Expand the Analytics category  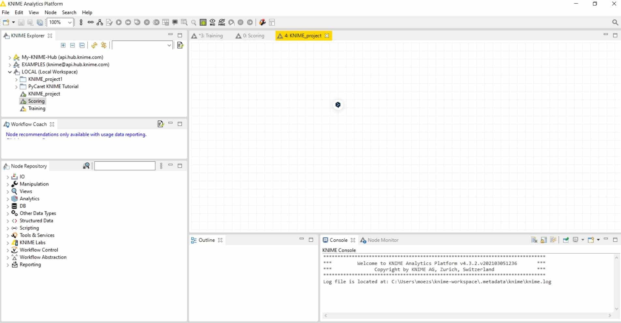(x=8, y=199)
